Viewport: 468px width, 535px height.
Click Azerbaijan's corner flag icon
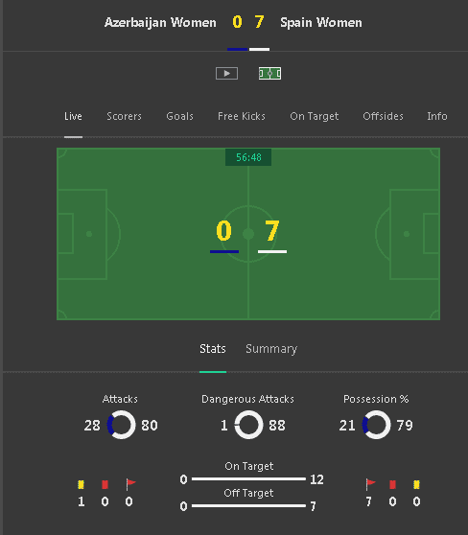click(130, 484)
